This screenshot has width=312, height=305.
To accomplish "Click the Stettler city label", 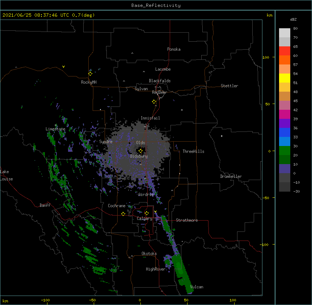I will (229, 86).
